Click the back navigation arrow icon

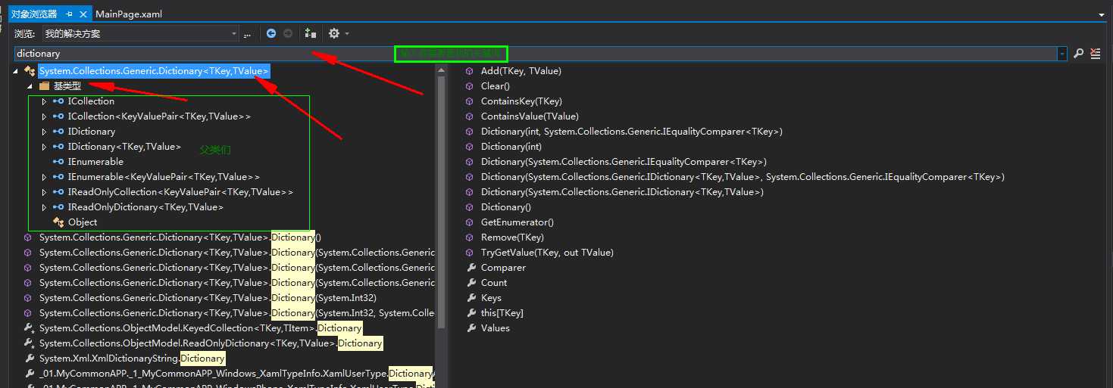tap(271, 33)
